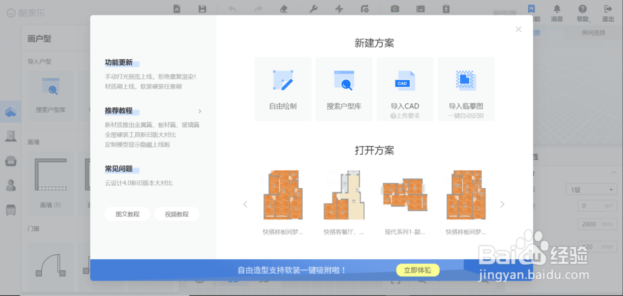Open 1层 floor dropdown

point(591,189)
